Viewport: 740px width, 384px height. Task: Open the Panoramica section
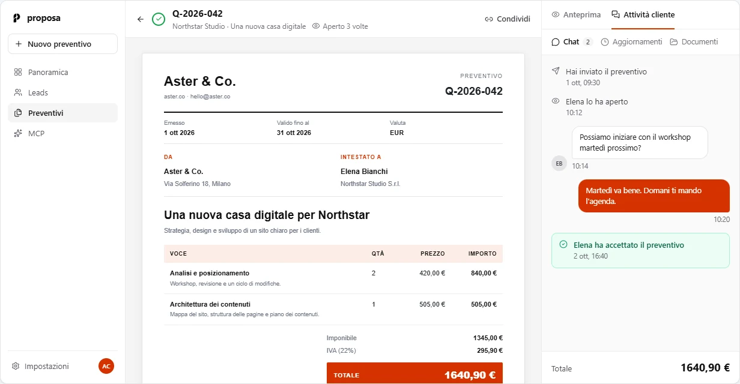(62, 72)
